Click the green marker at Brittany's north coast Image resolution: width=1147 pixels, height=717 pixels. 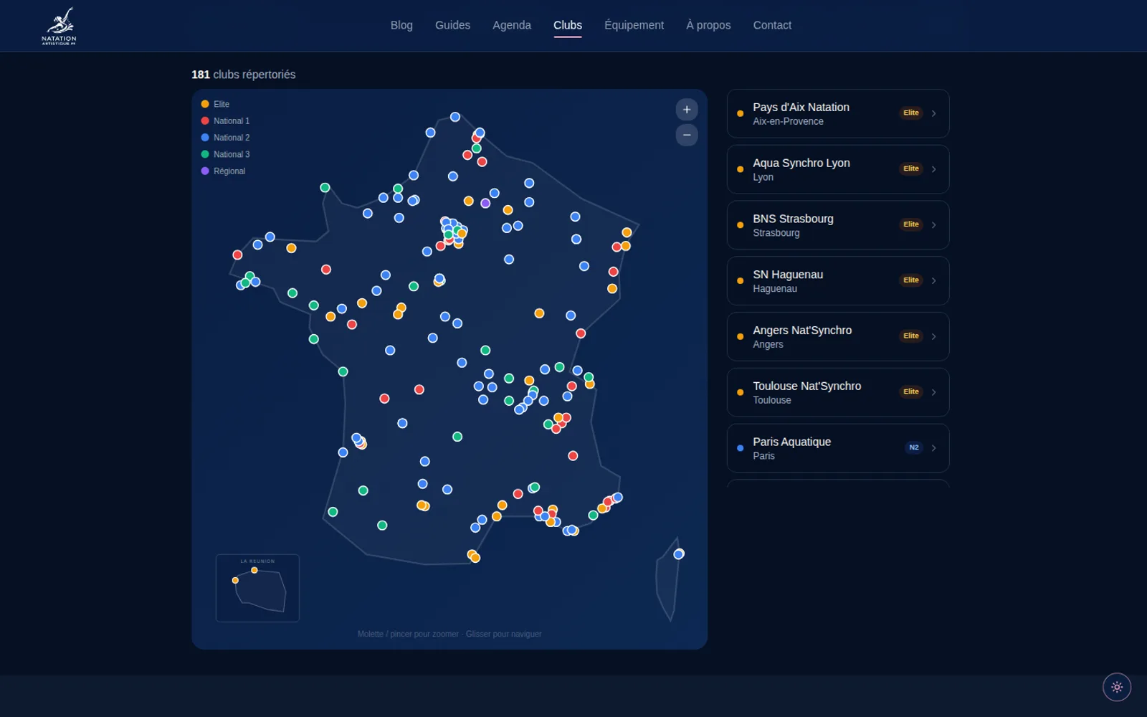tap(325, 188)
